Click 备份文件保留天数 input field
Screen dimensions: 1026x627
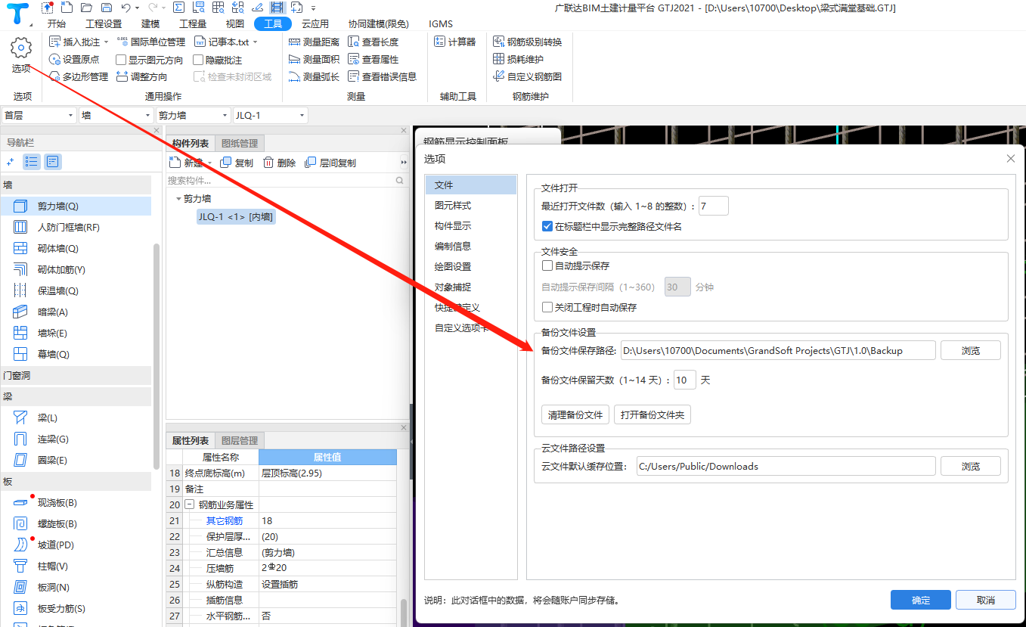(x=684, y=380)
